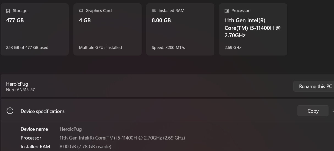
Task: Click the Nitro AN515-57 model text
Action: pyautogui.click(x=20, y=90)
